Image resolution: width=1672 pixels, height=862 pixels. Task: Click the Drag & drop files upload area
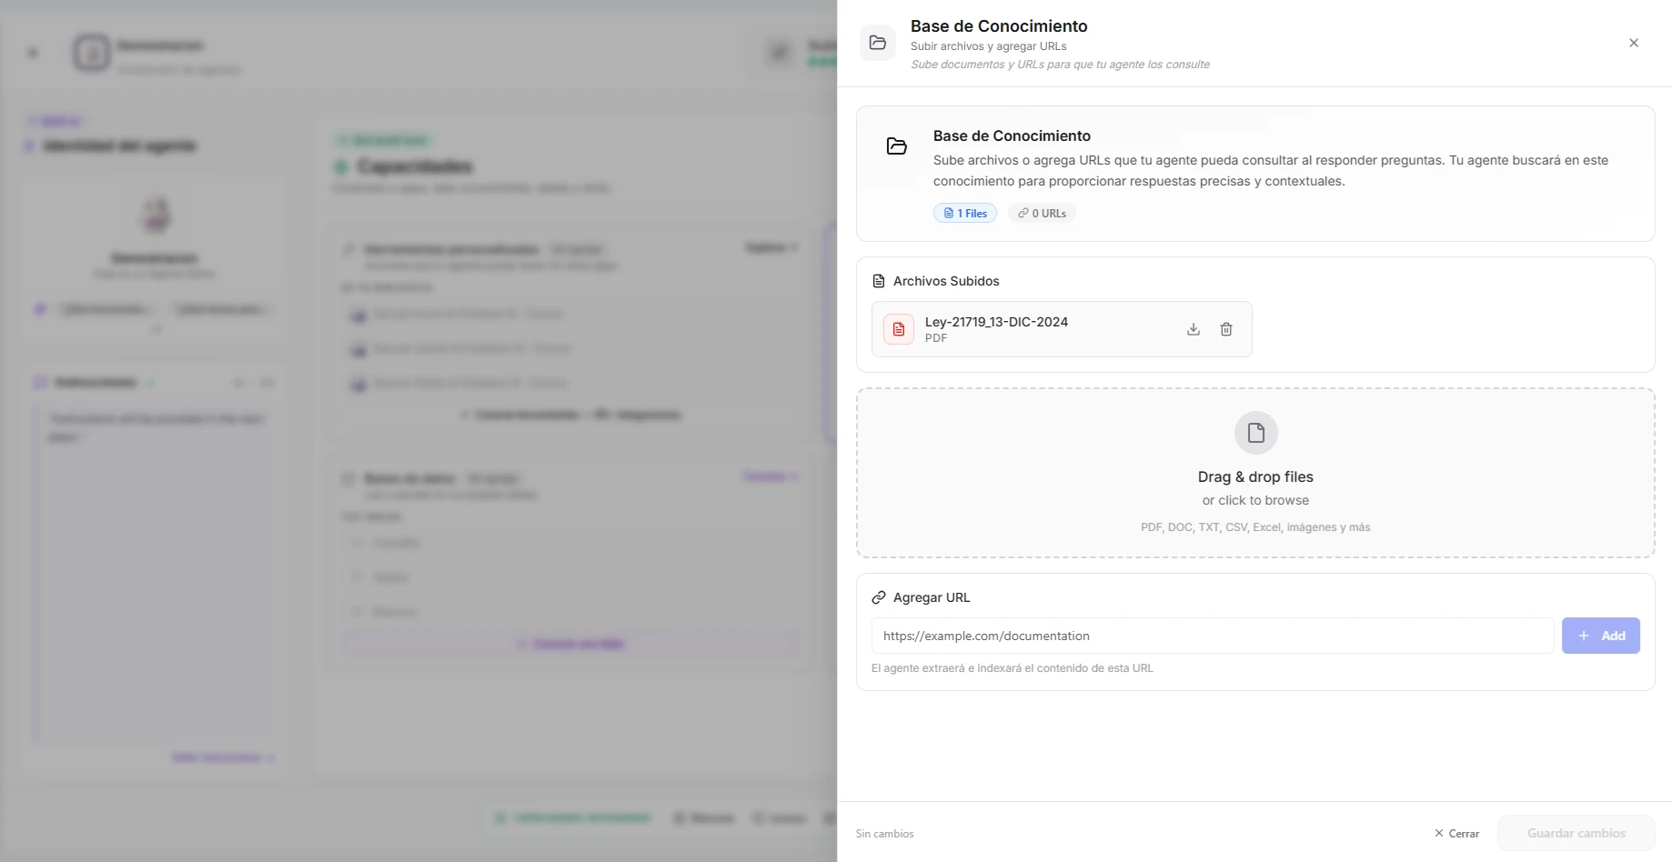pos(1255,473)
